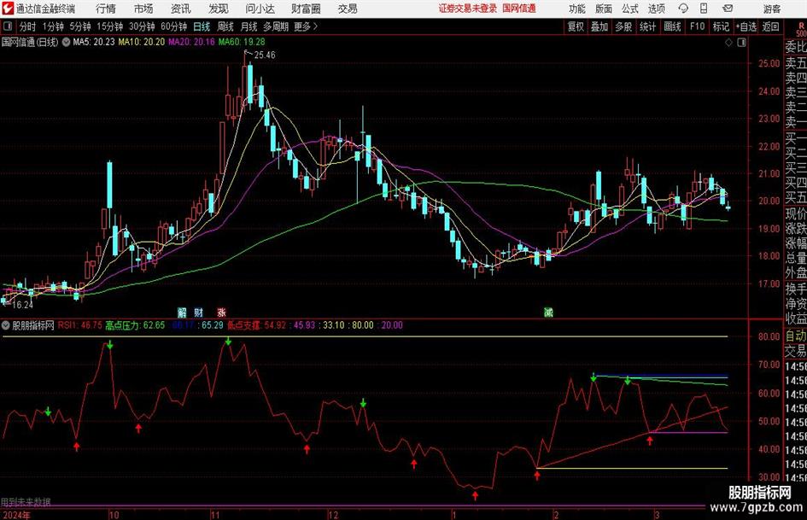Image resolution: width=807 pixels, height=520 pixels.
Task: Open the envelope messages icon
Action: pos(728,9)
